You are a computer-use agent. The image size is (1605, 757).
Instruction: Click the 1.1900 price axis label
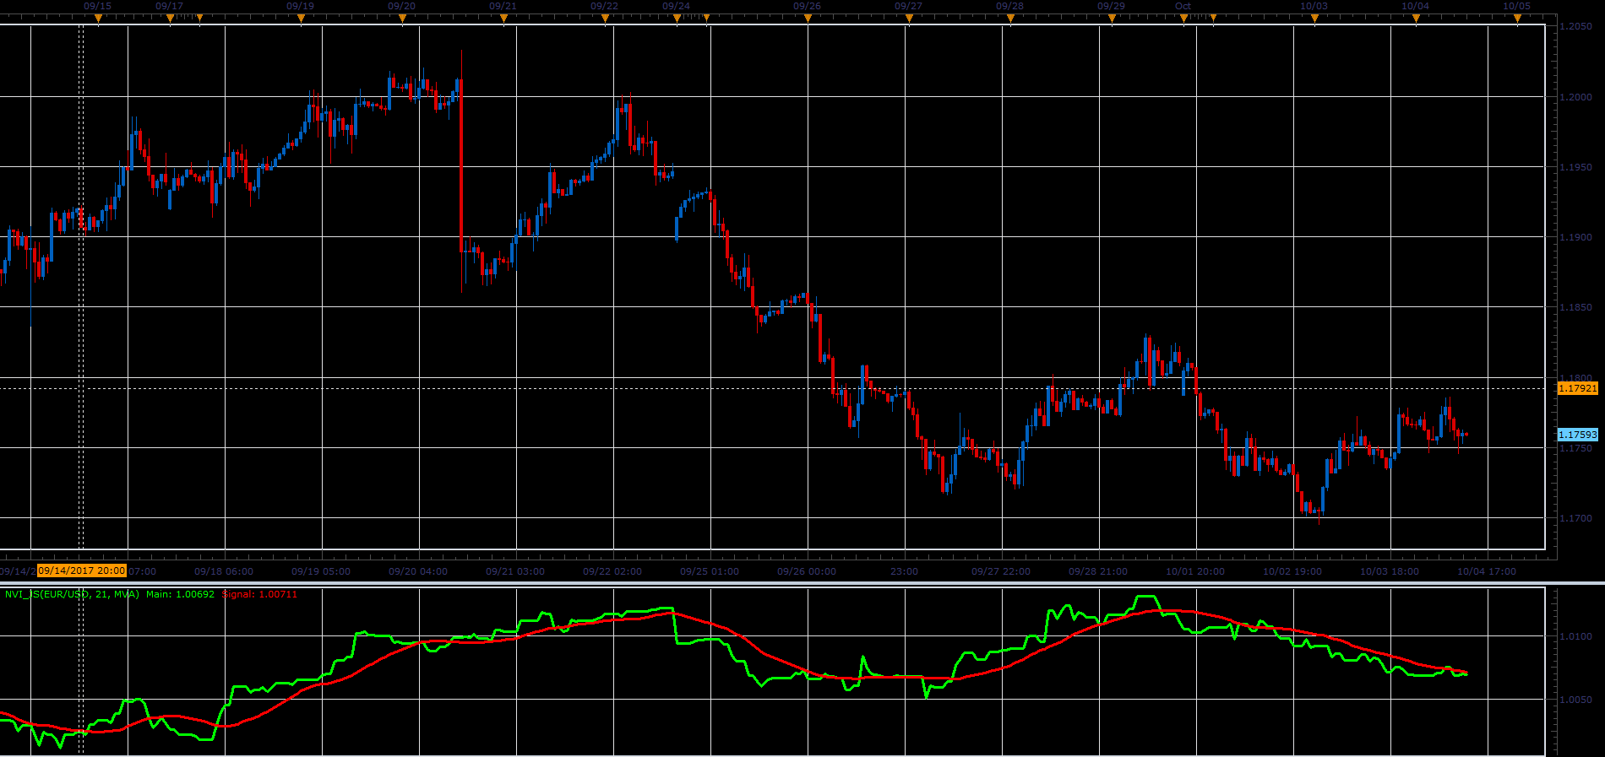tap(1575, 237)
